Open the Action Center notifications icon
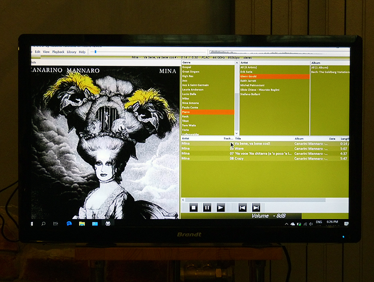Viewport: 374px width, 282px height. coord(346,224)
